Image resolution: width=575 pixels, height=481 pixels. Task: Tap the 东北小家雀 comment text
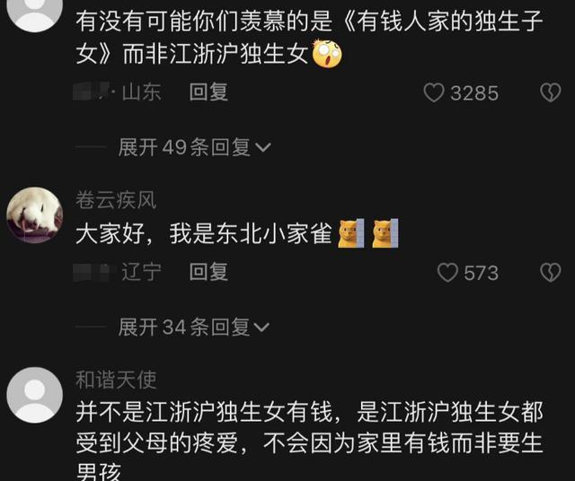(204, 233)
